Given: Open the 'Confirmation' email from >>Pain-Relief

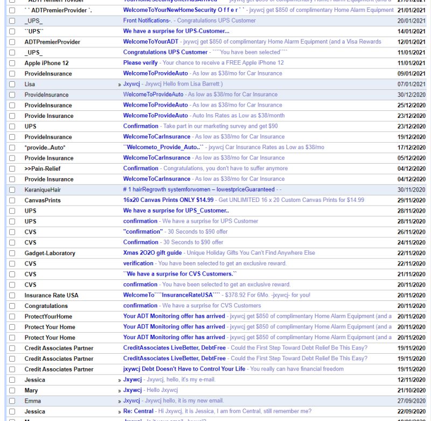Looking at the screenshot, I should [141, 169].
